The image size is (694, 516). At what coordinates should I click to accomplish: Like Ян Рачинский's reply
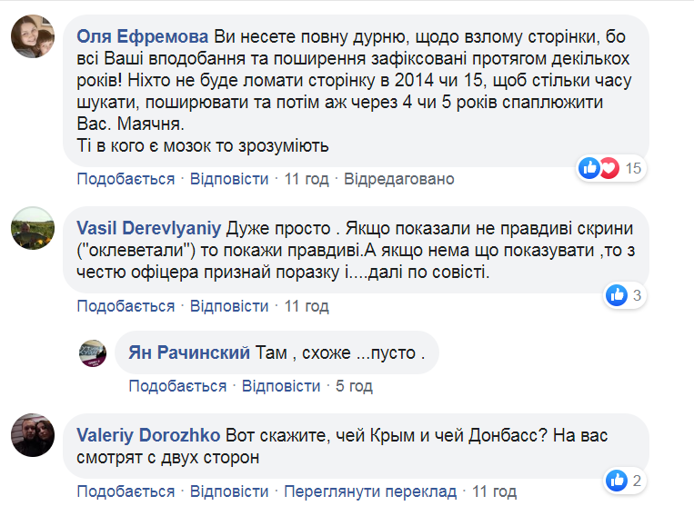(x=177, y=386)
